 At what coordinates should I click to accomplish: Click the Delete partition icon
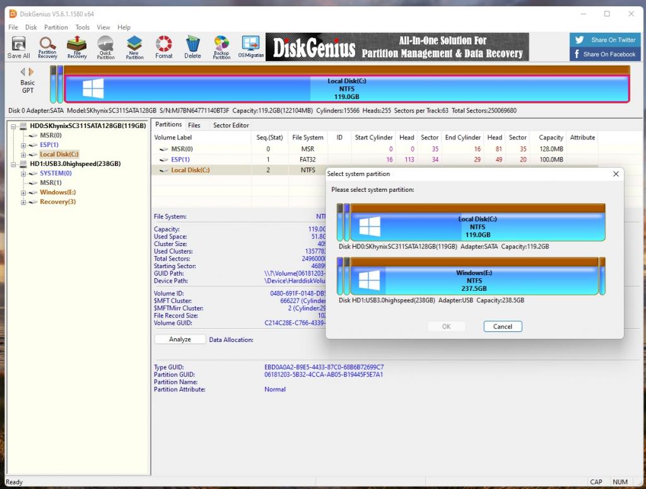coord(192,47)
